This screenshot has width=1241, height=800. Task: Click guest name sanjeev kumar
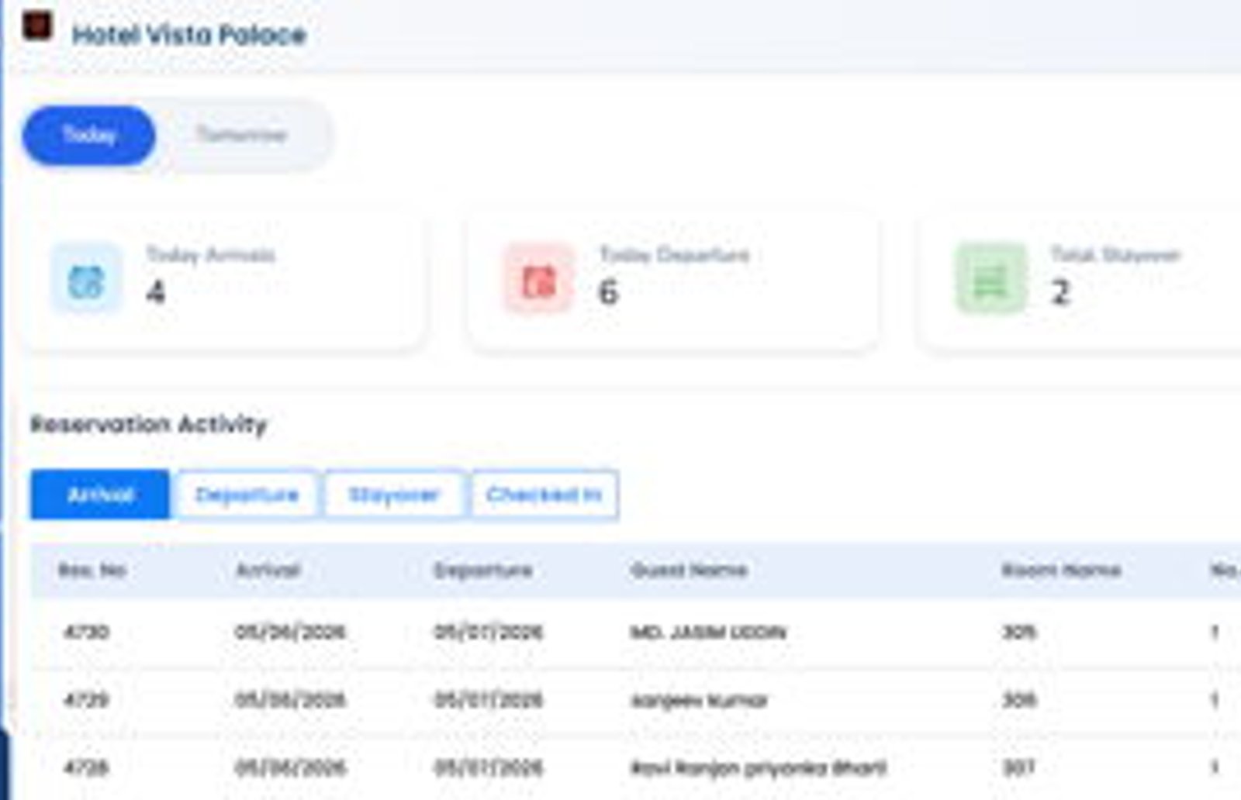699,701
